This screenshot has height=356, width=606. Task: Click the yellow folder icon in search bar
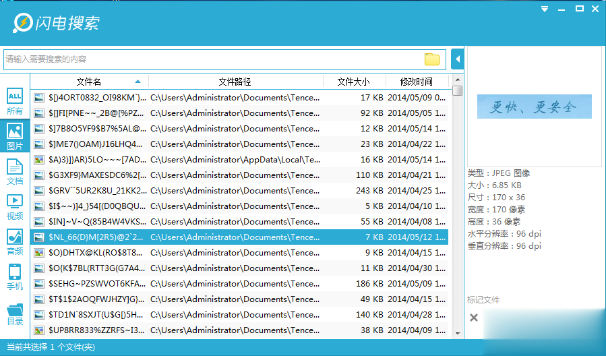431,59
